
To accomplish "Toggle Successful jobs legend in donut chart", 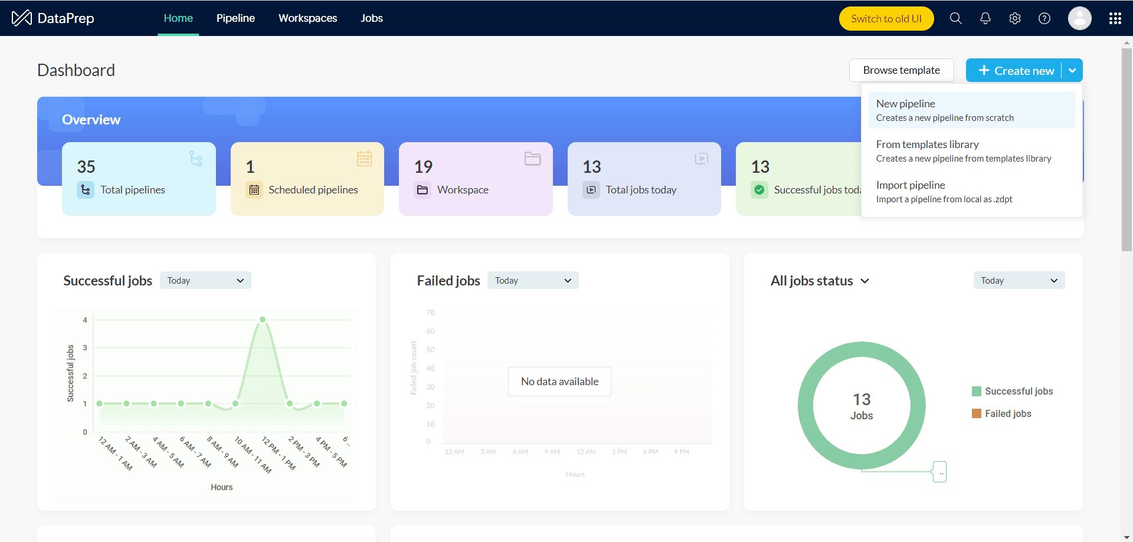I will [1012, 391].
